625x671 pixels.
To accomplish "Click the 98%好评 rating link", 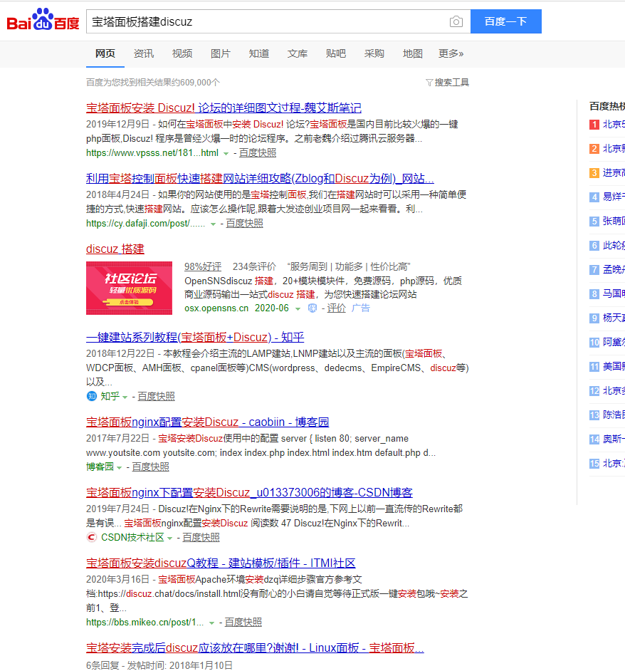I will coord(203,266).
